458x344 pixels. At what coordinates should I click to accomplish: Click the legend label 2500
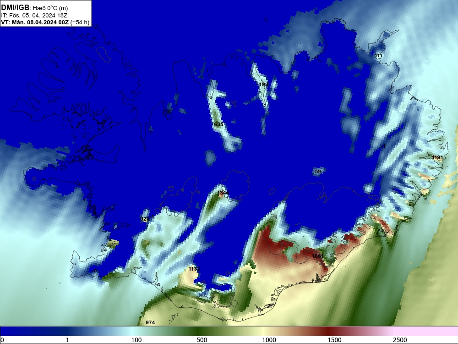(x=400, y=340)
